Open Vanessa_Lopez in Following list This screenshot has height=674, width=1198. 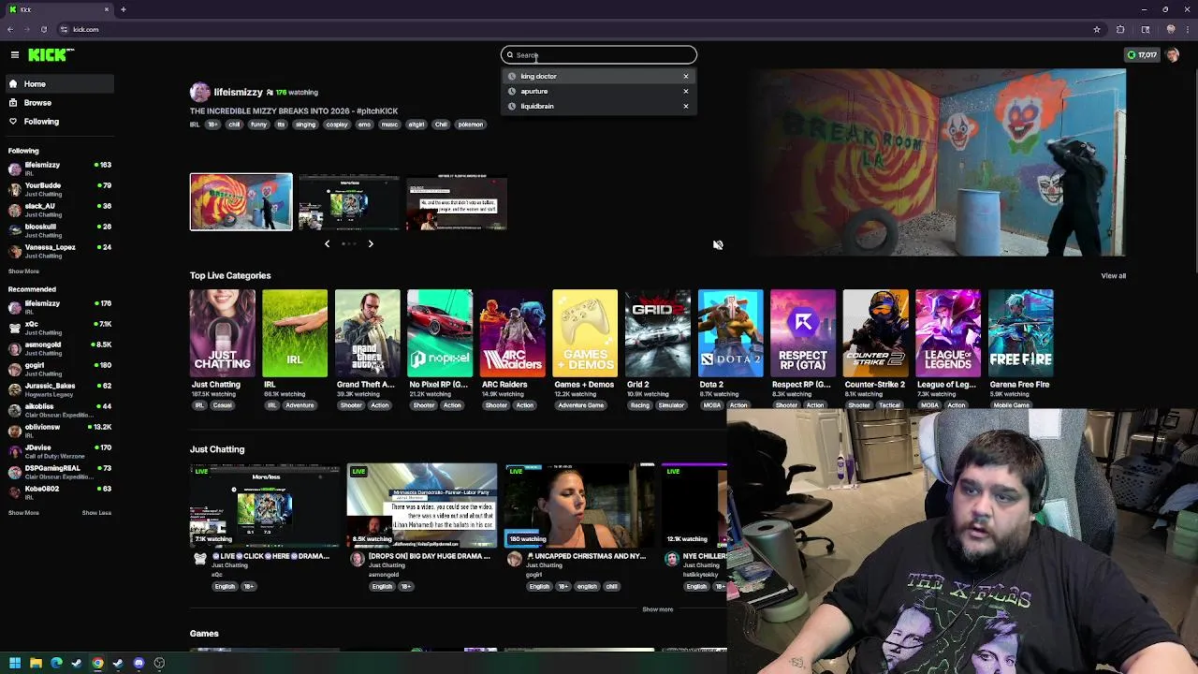(x=58, y=251)
